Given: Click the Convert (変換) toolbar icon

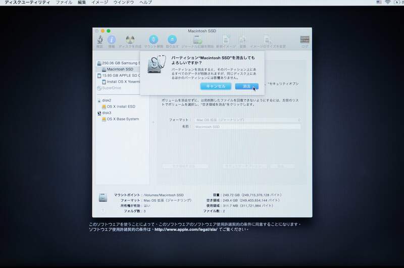Looking at the screenshot, I should point(243,40).
